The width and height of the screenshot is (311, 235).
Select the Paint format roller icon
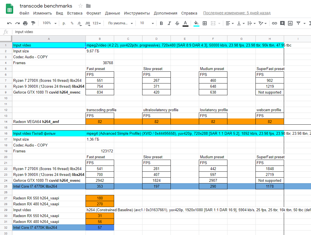click(33, 23)
